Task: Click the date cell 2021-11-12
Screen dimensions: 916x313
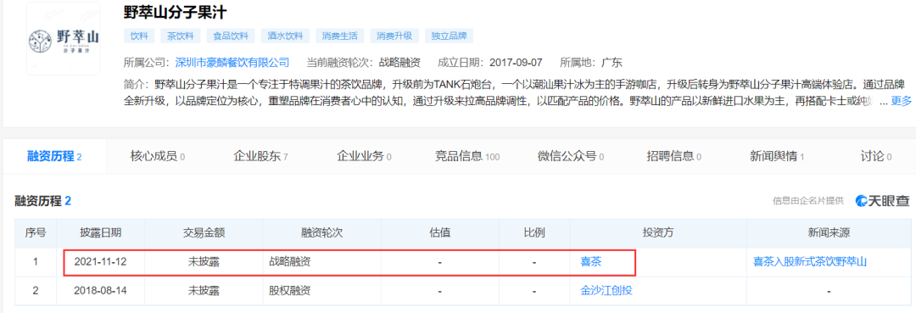Action: (x=100, y=262)
